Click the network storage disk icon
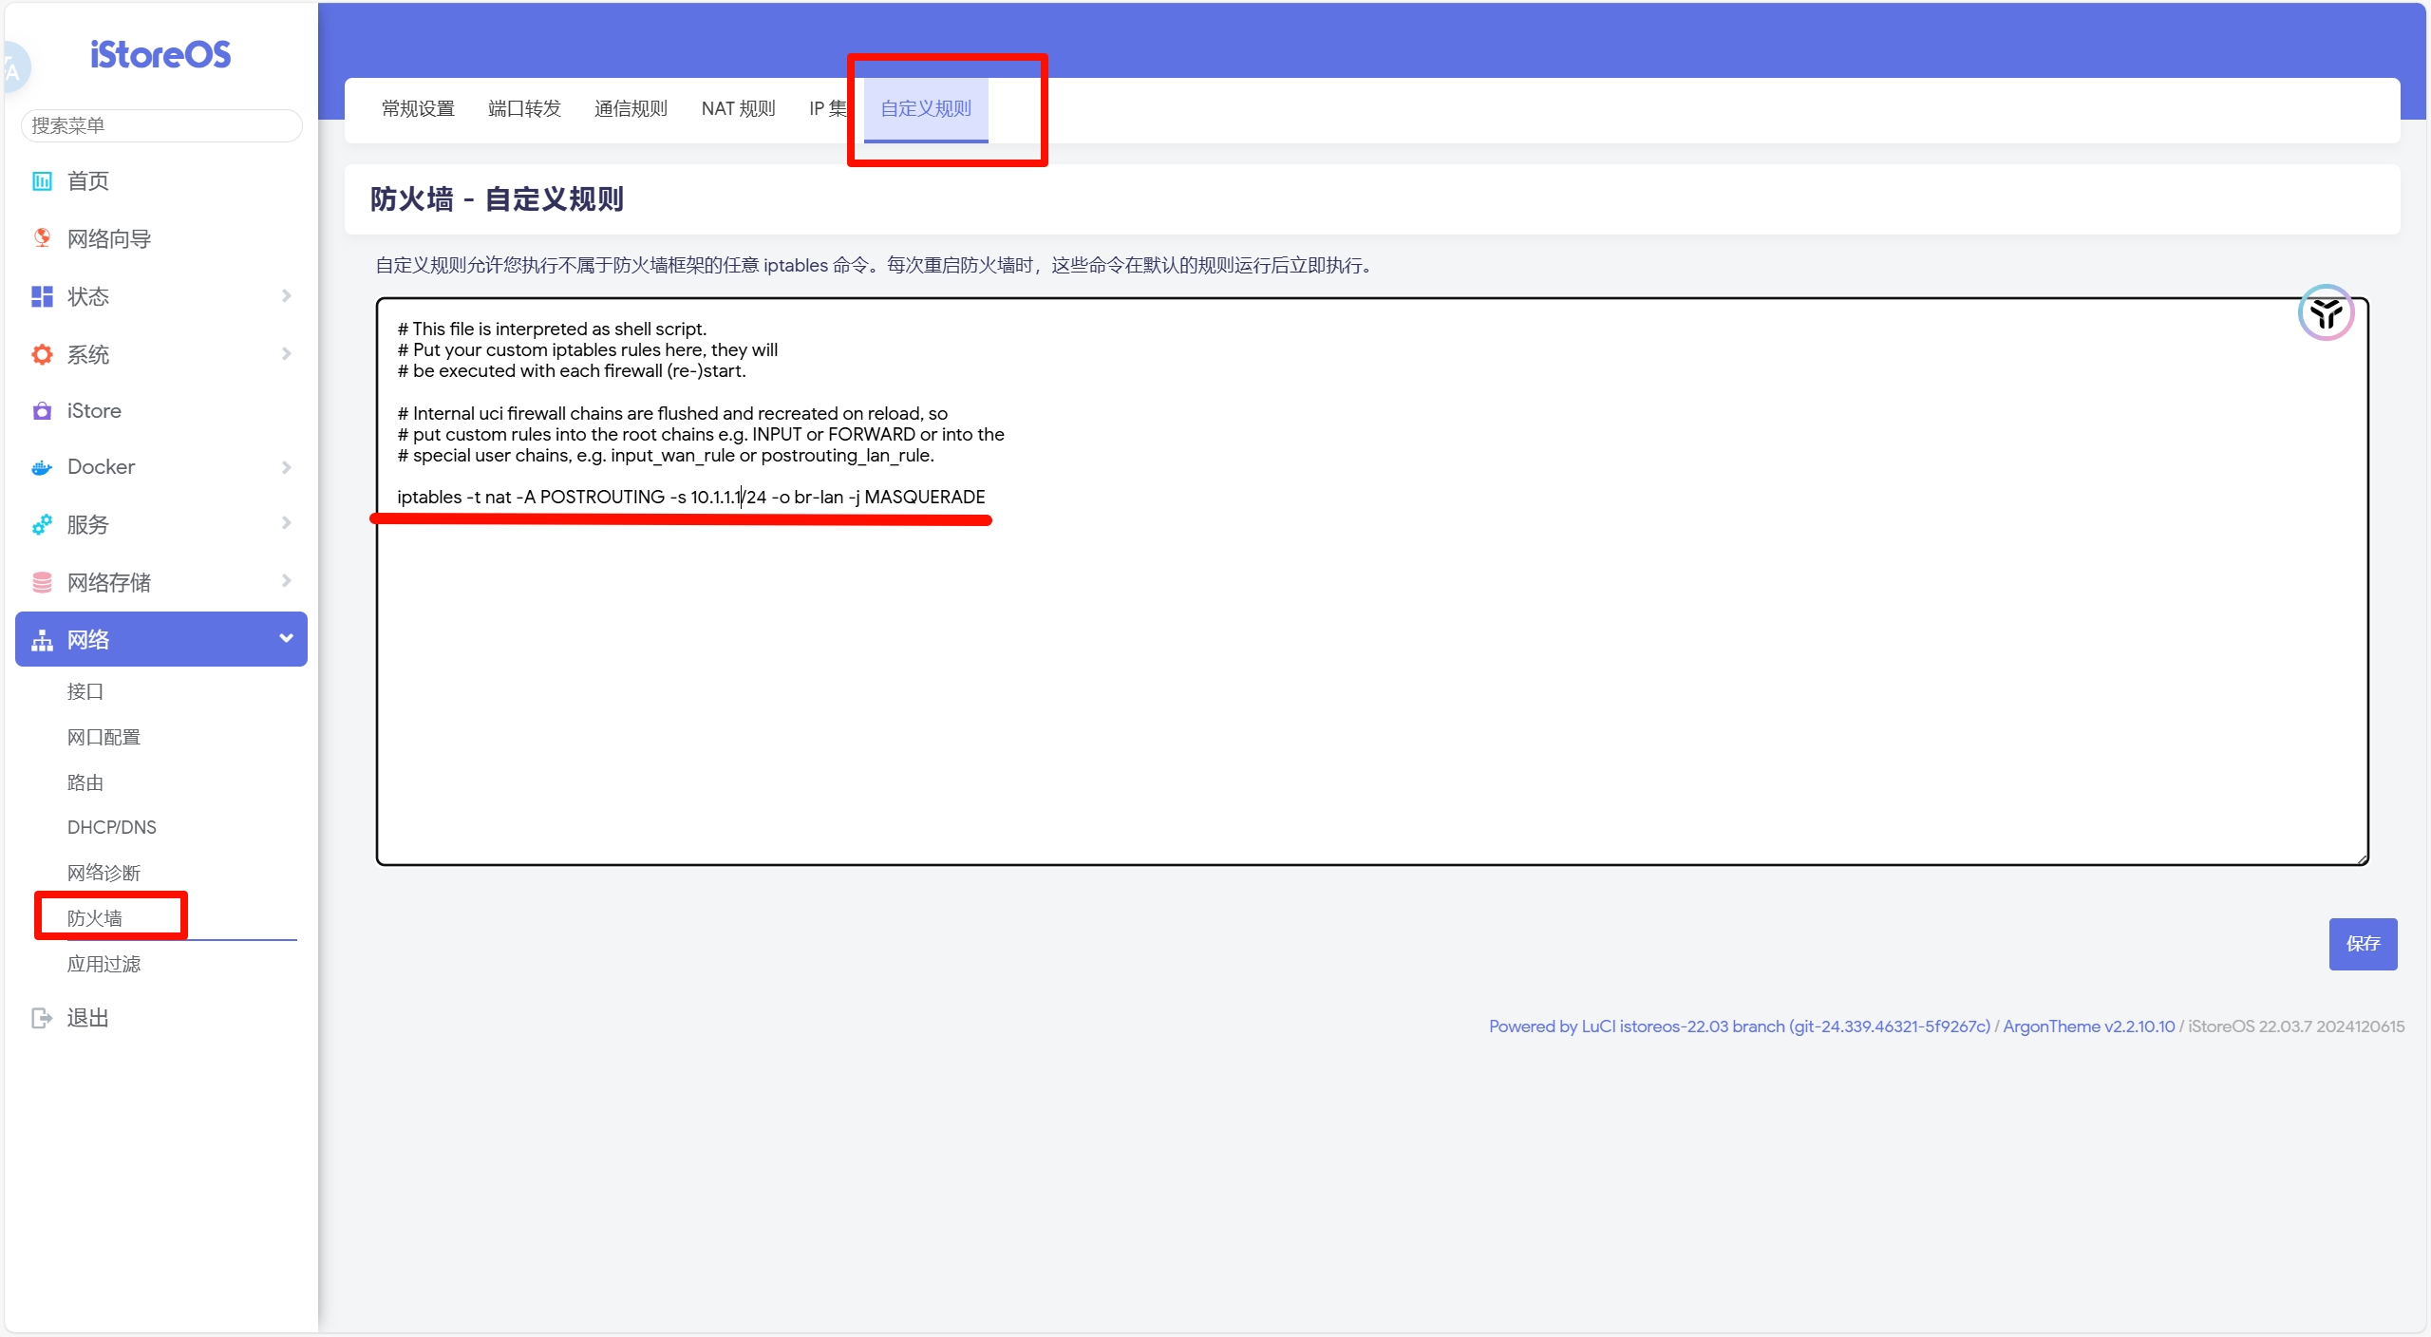 coord(42,582)
